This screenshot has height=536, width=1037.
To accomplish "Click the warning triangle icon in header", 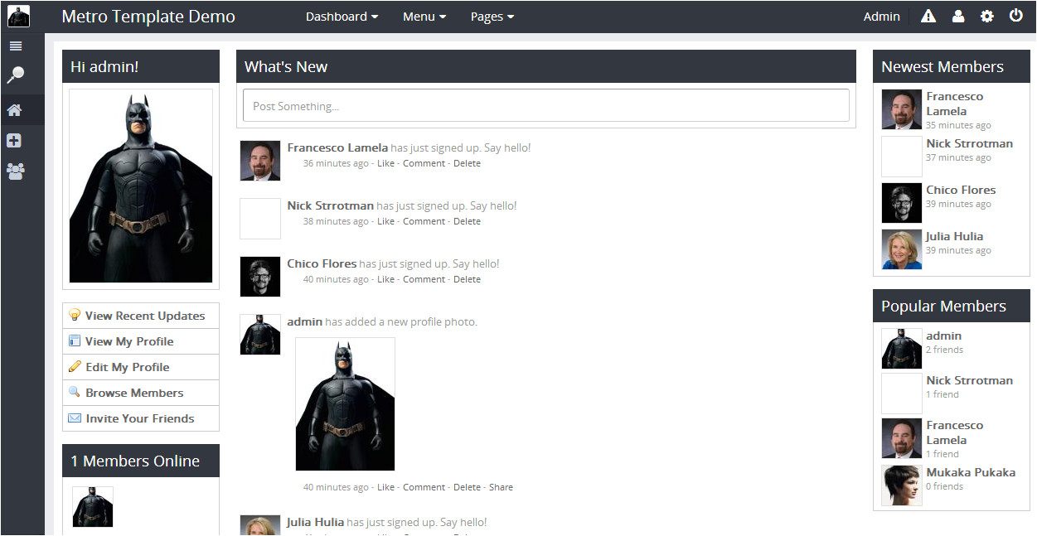I will point(928,17).
